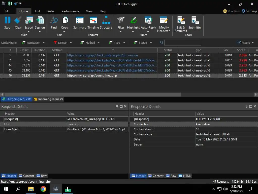258x194 pixels.
Task: Open the notification center icon
Action: pyautogui.click(x=250, y=189)
